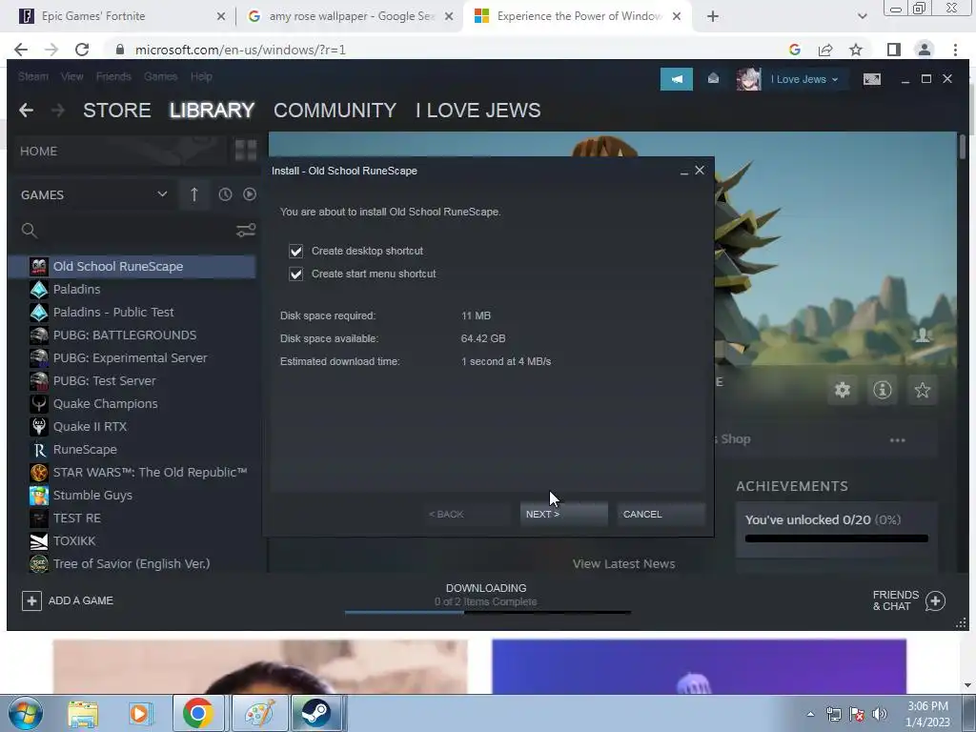Screen dimensions: 976x732
Task: Open Chrome profile icon
Action: coord(925,50)
